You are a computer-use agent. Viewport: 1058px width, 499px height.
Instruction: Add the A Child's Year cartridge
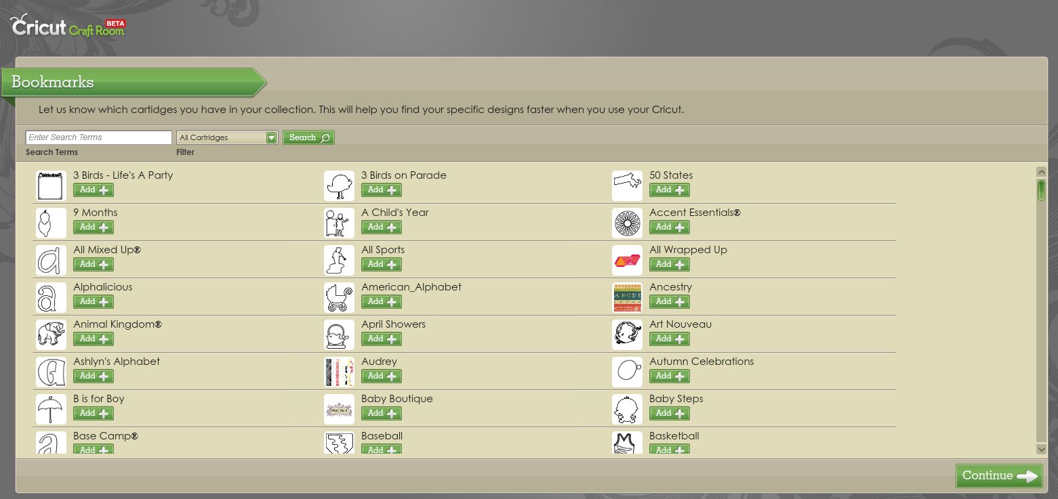(382, 227)
